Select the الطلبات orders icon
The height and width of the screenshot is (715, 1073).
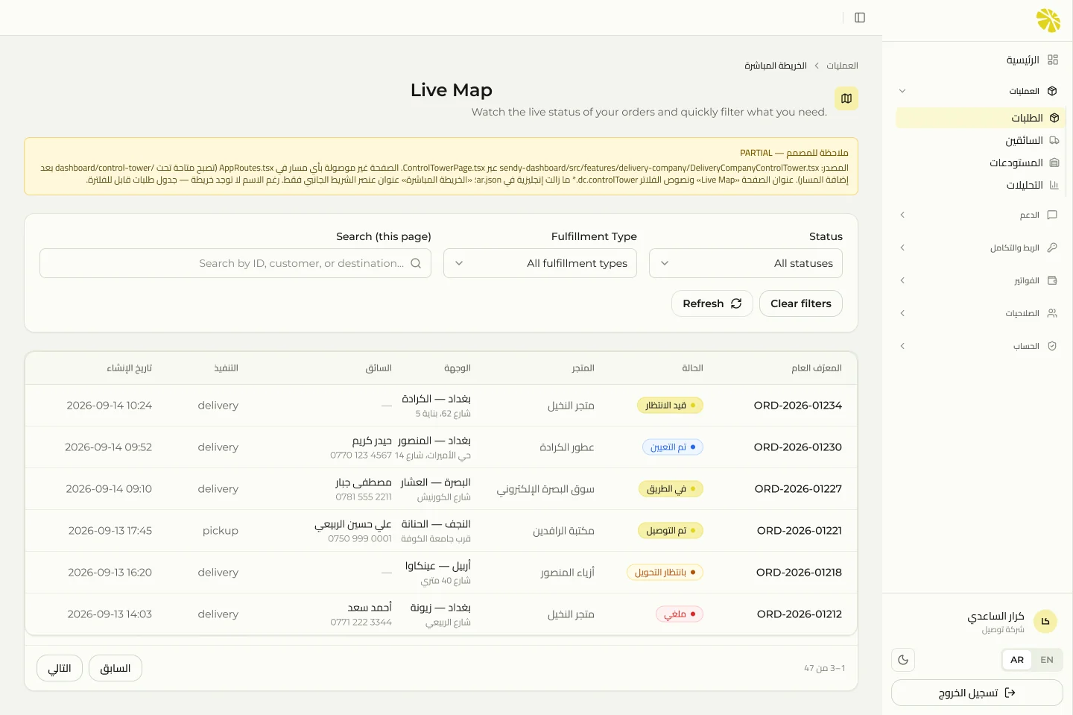point(1054,118)
